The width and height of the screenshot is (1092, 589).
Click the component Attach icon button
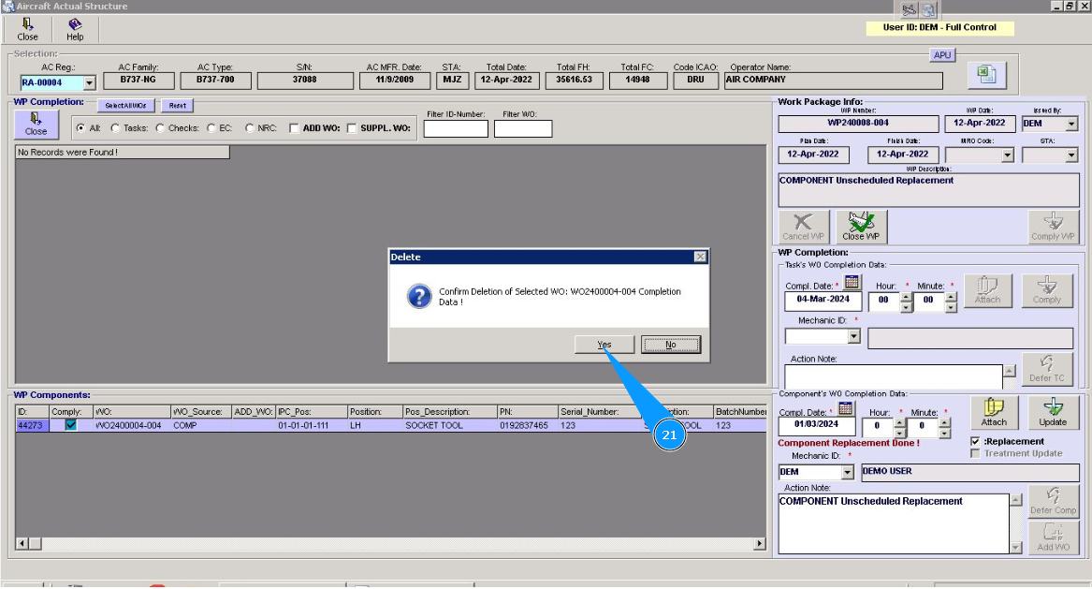click(x=994, y=413)
